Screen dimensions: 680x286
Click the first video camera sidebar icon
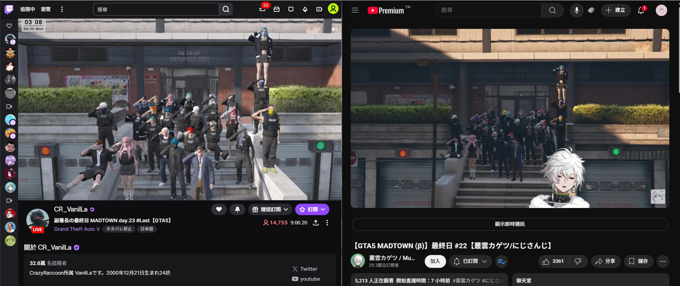(x=10, y=106)
